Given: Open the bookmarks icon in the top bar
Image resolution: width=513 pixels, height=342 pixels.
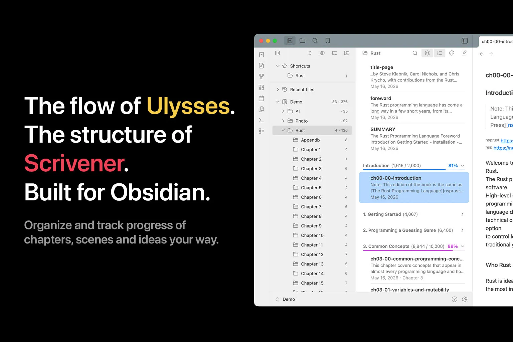Looking at the screenshot, I should coord(328,41).
